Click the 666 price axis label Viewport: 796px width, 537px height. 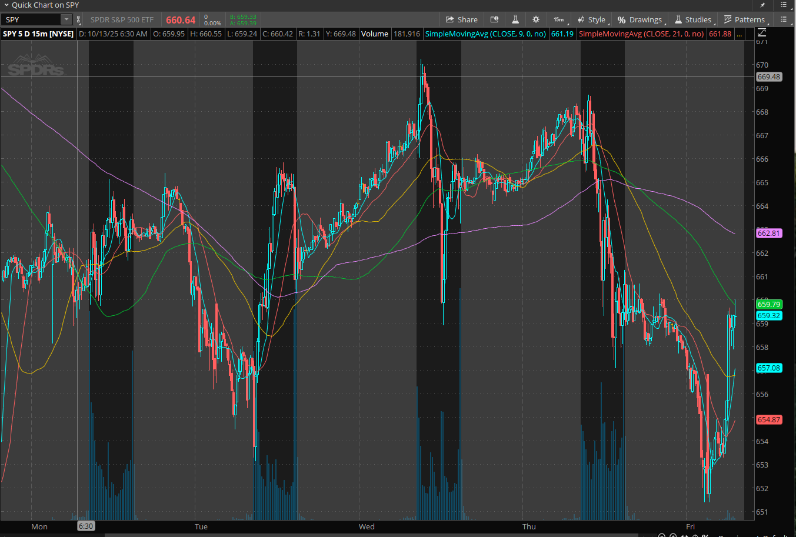[x=762, y=159]
